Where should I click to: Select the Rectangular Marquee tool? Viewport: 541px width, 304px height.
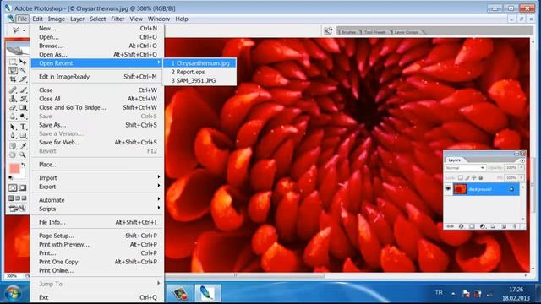(13, 62)
